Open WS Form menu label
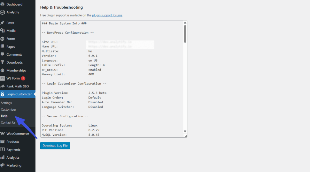The image size is (310, 172). coord(13,78)
